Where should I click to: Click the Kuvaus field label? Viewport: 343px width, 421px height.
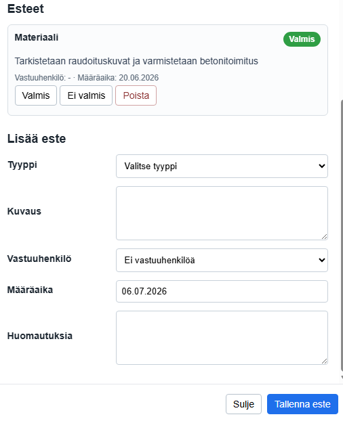click(x=24, y=211)
